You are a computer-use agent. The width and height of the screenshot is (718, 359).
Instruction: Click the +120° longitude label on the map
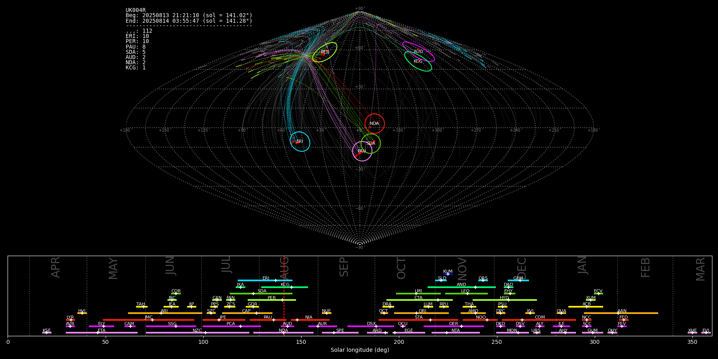(x=203, y=130)
